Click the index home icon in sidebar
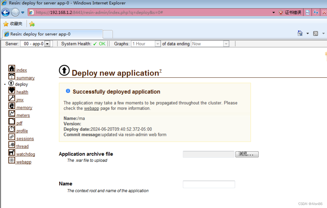The image size is (327, 208). point(12,68)
